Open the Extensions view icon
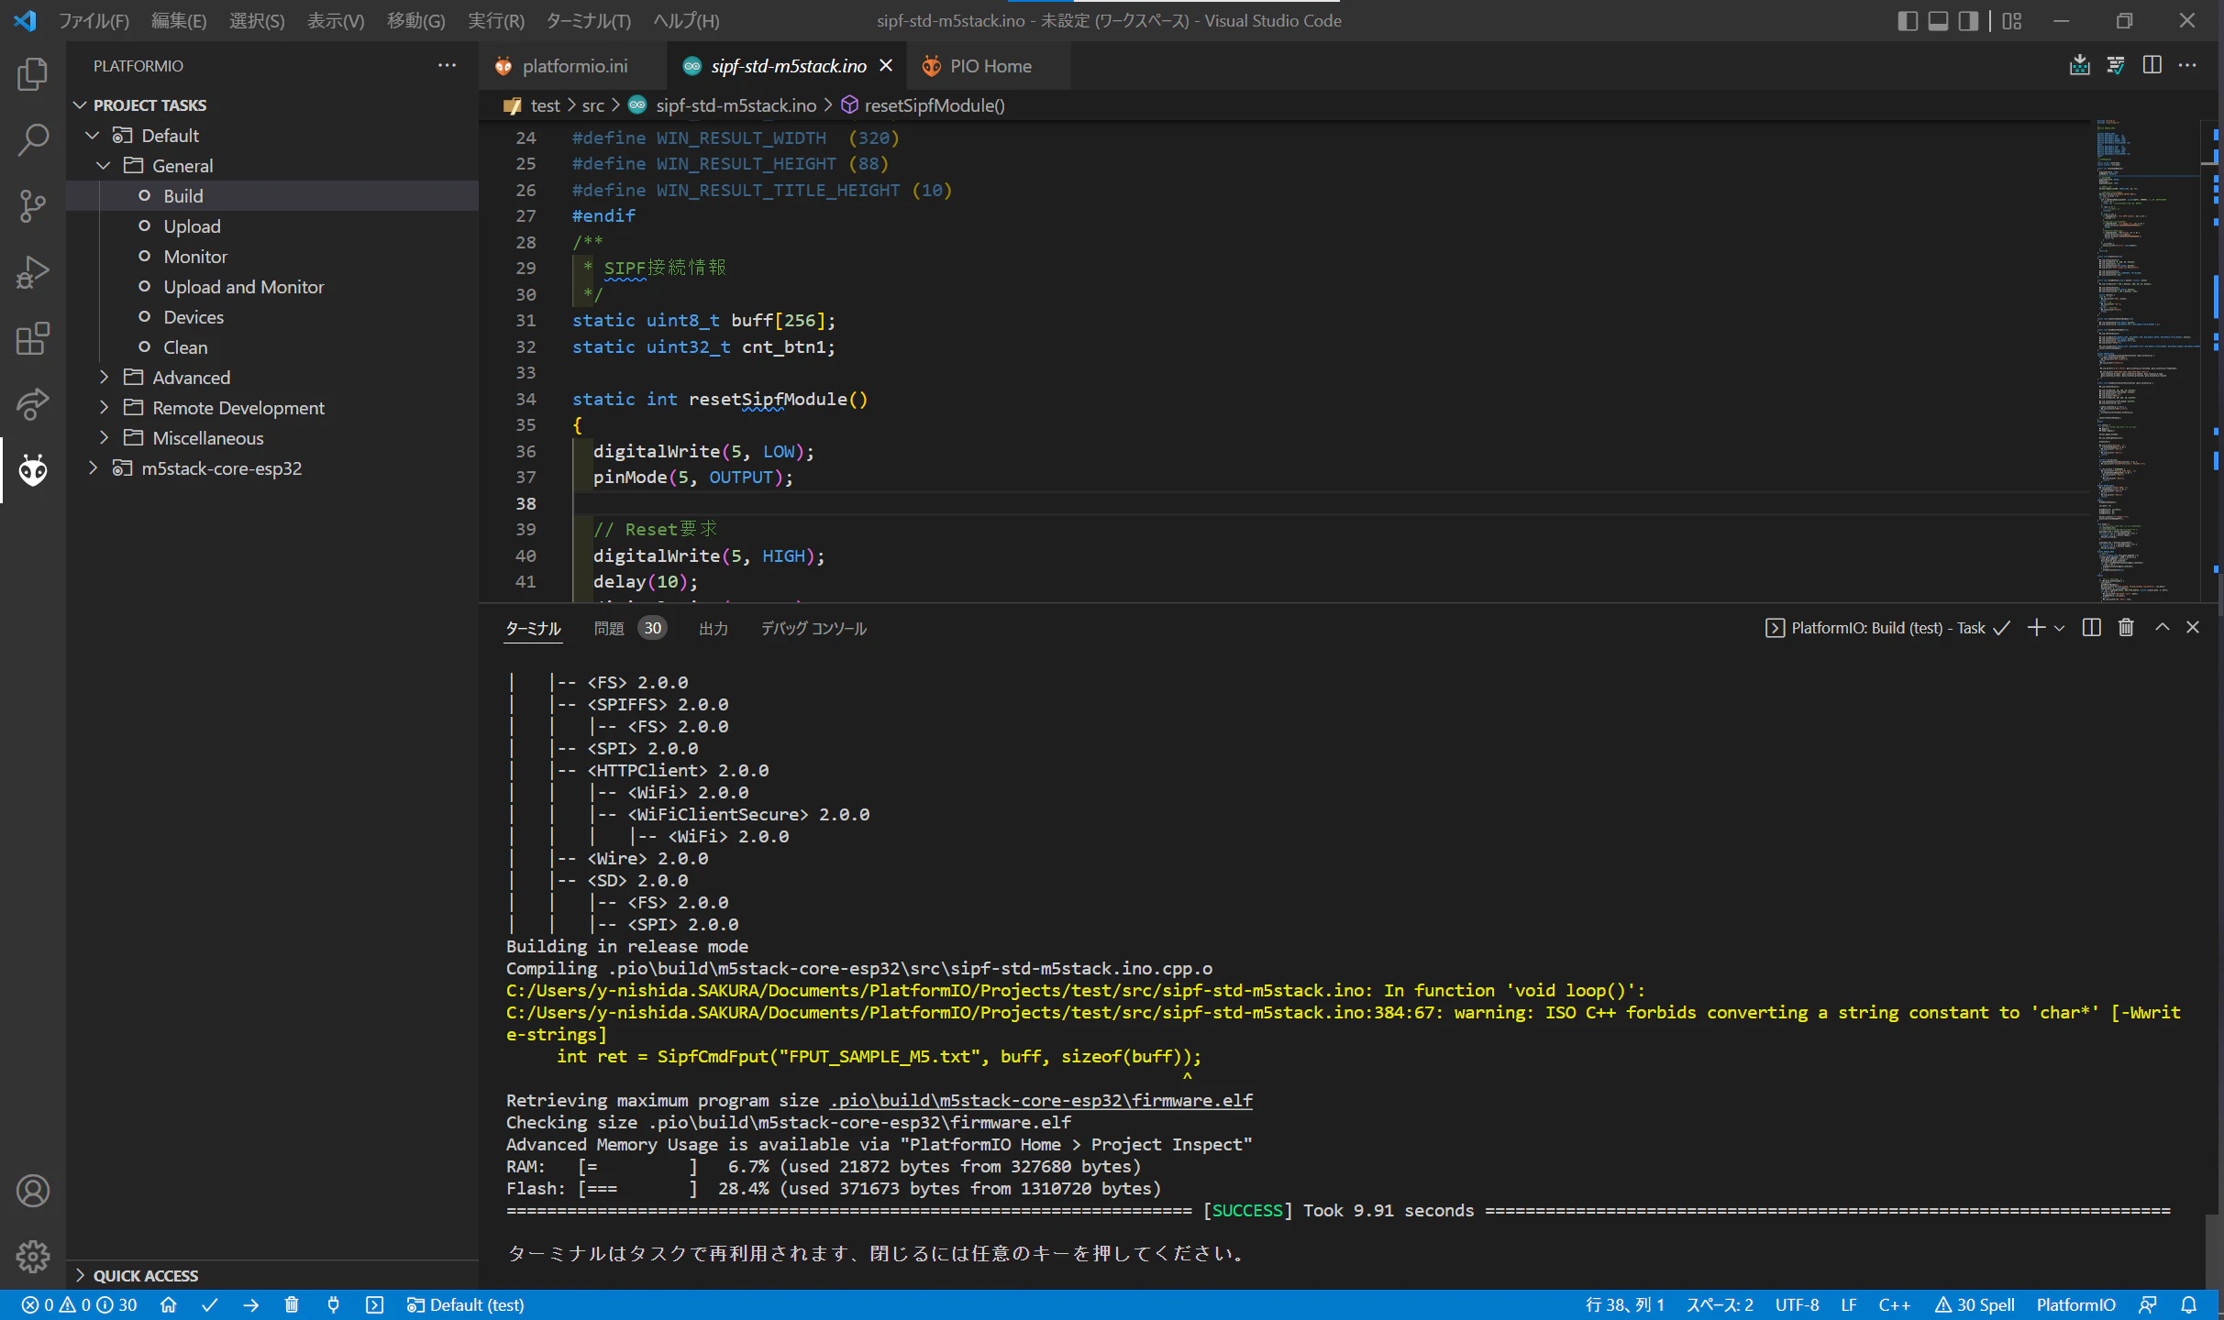The height and width of the screenshot is (1320, 2224). click(33, 338)
